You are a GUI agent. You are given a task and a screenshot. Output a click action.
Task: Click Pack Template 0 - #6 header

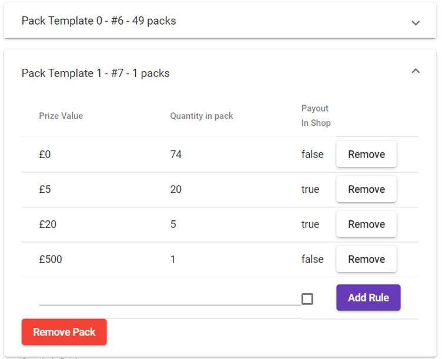coord(99,21)
